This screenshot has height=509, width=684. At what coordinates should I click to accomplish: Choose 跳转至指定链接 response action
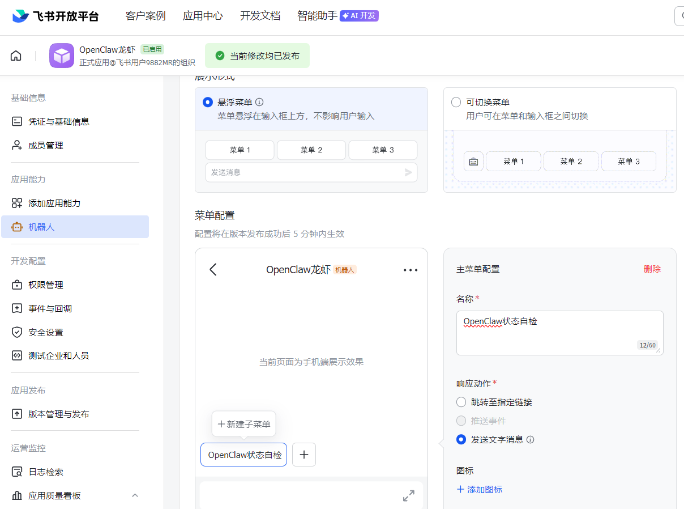461,402
